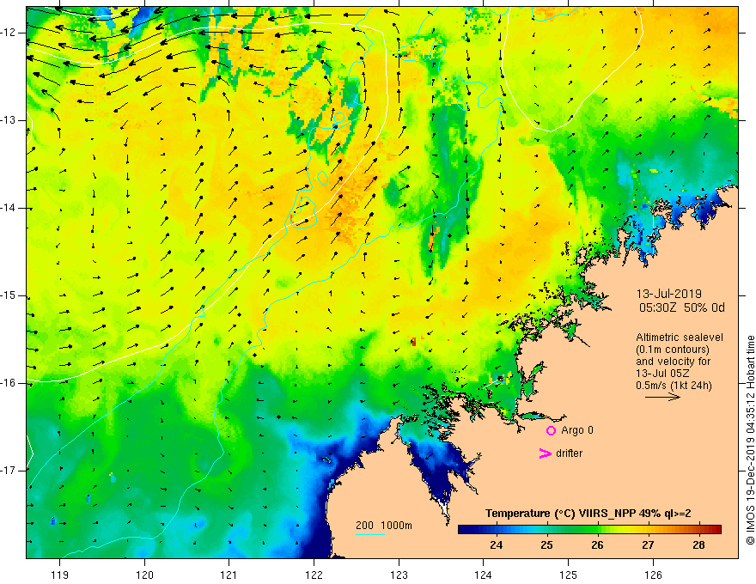Click the temperature colour bar
The image size is (756, 584).
click(589, 529)
